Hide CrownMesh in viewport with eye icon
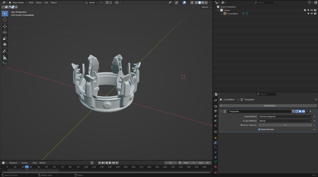 pyautogui.click(x=312, y=14)
